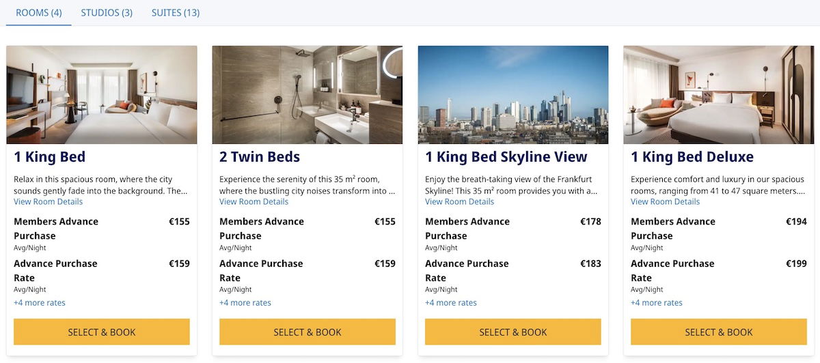Screen dimensions: 820x363
Task: Open the 2 Twin Beds bathroom photo
Action: (x=307, y=95)
